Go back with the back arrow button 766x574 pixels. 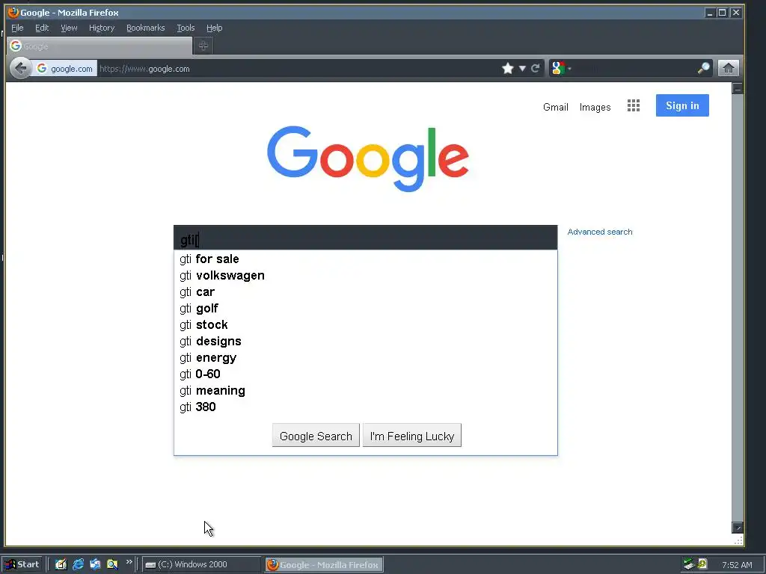point(21,68)
